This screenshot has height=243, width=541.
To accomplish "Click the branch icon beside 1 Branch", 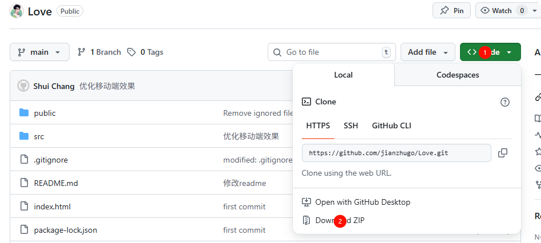I will pyautogui.click(x=82, y=52).
